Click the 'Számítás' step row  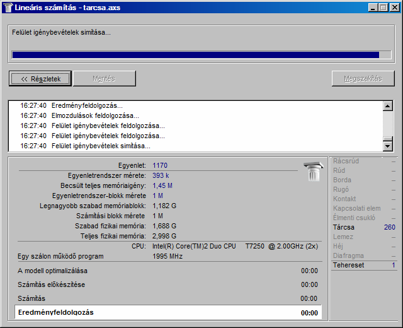168,298
